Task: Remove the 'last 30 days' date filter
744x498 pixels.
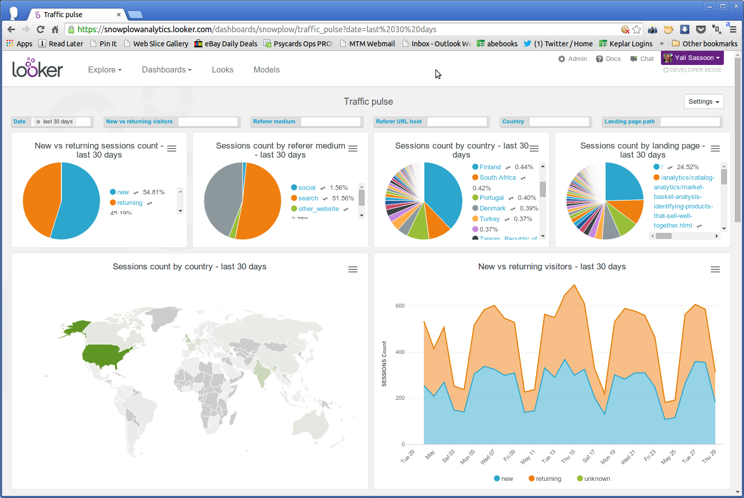Action: pyautogui.click(x=38, y=122)
